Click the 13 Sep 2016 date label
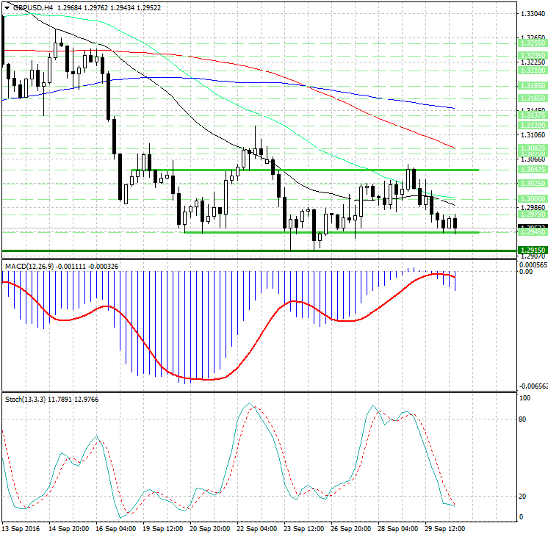 point(23,528)
